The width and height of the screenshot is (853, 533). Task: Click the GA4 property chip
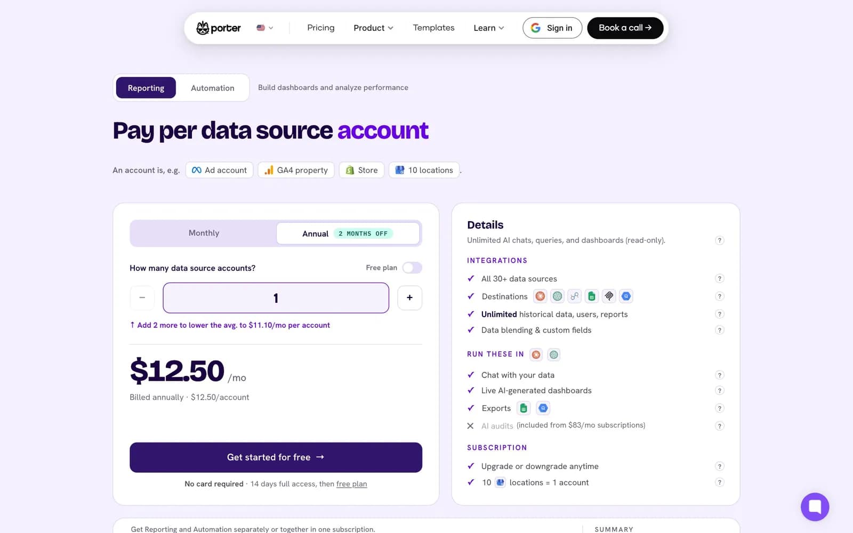coord(296,170)
